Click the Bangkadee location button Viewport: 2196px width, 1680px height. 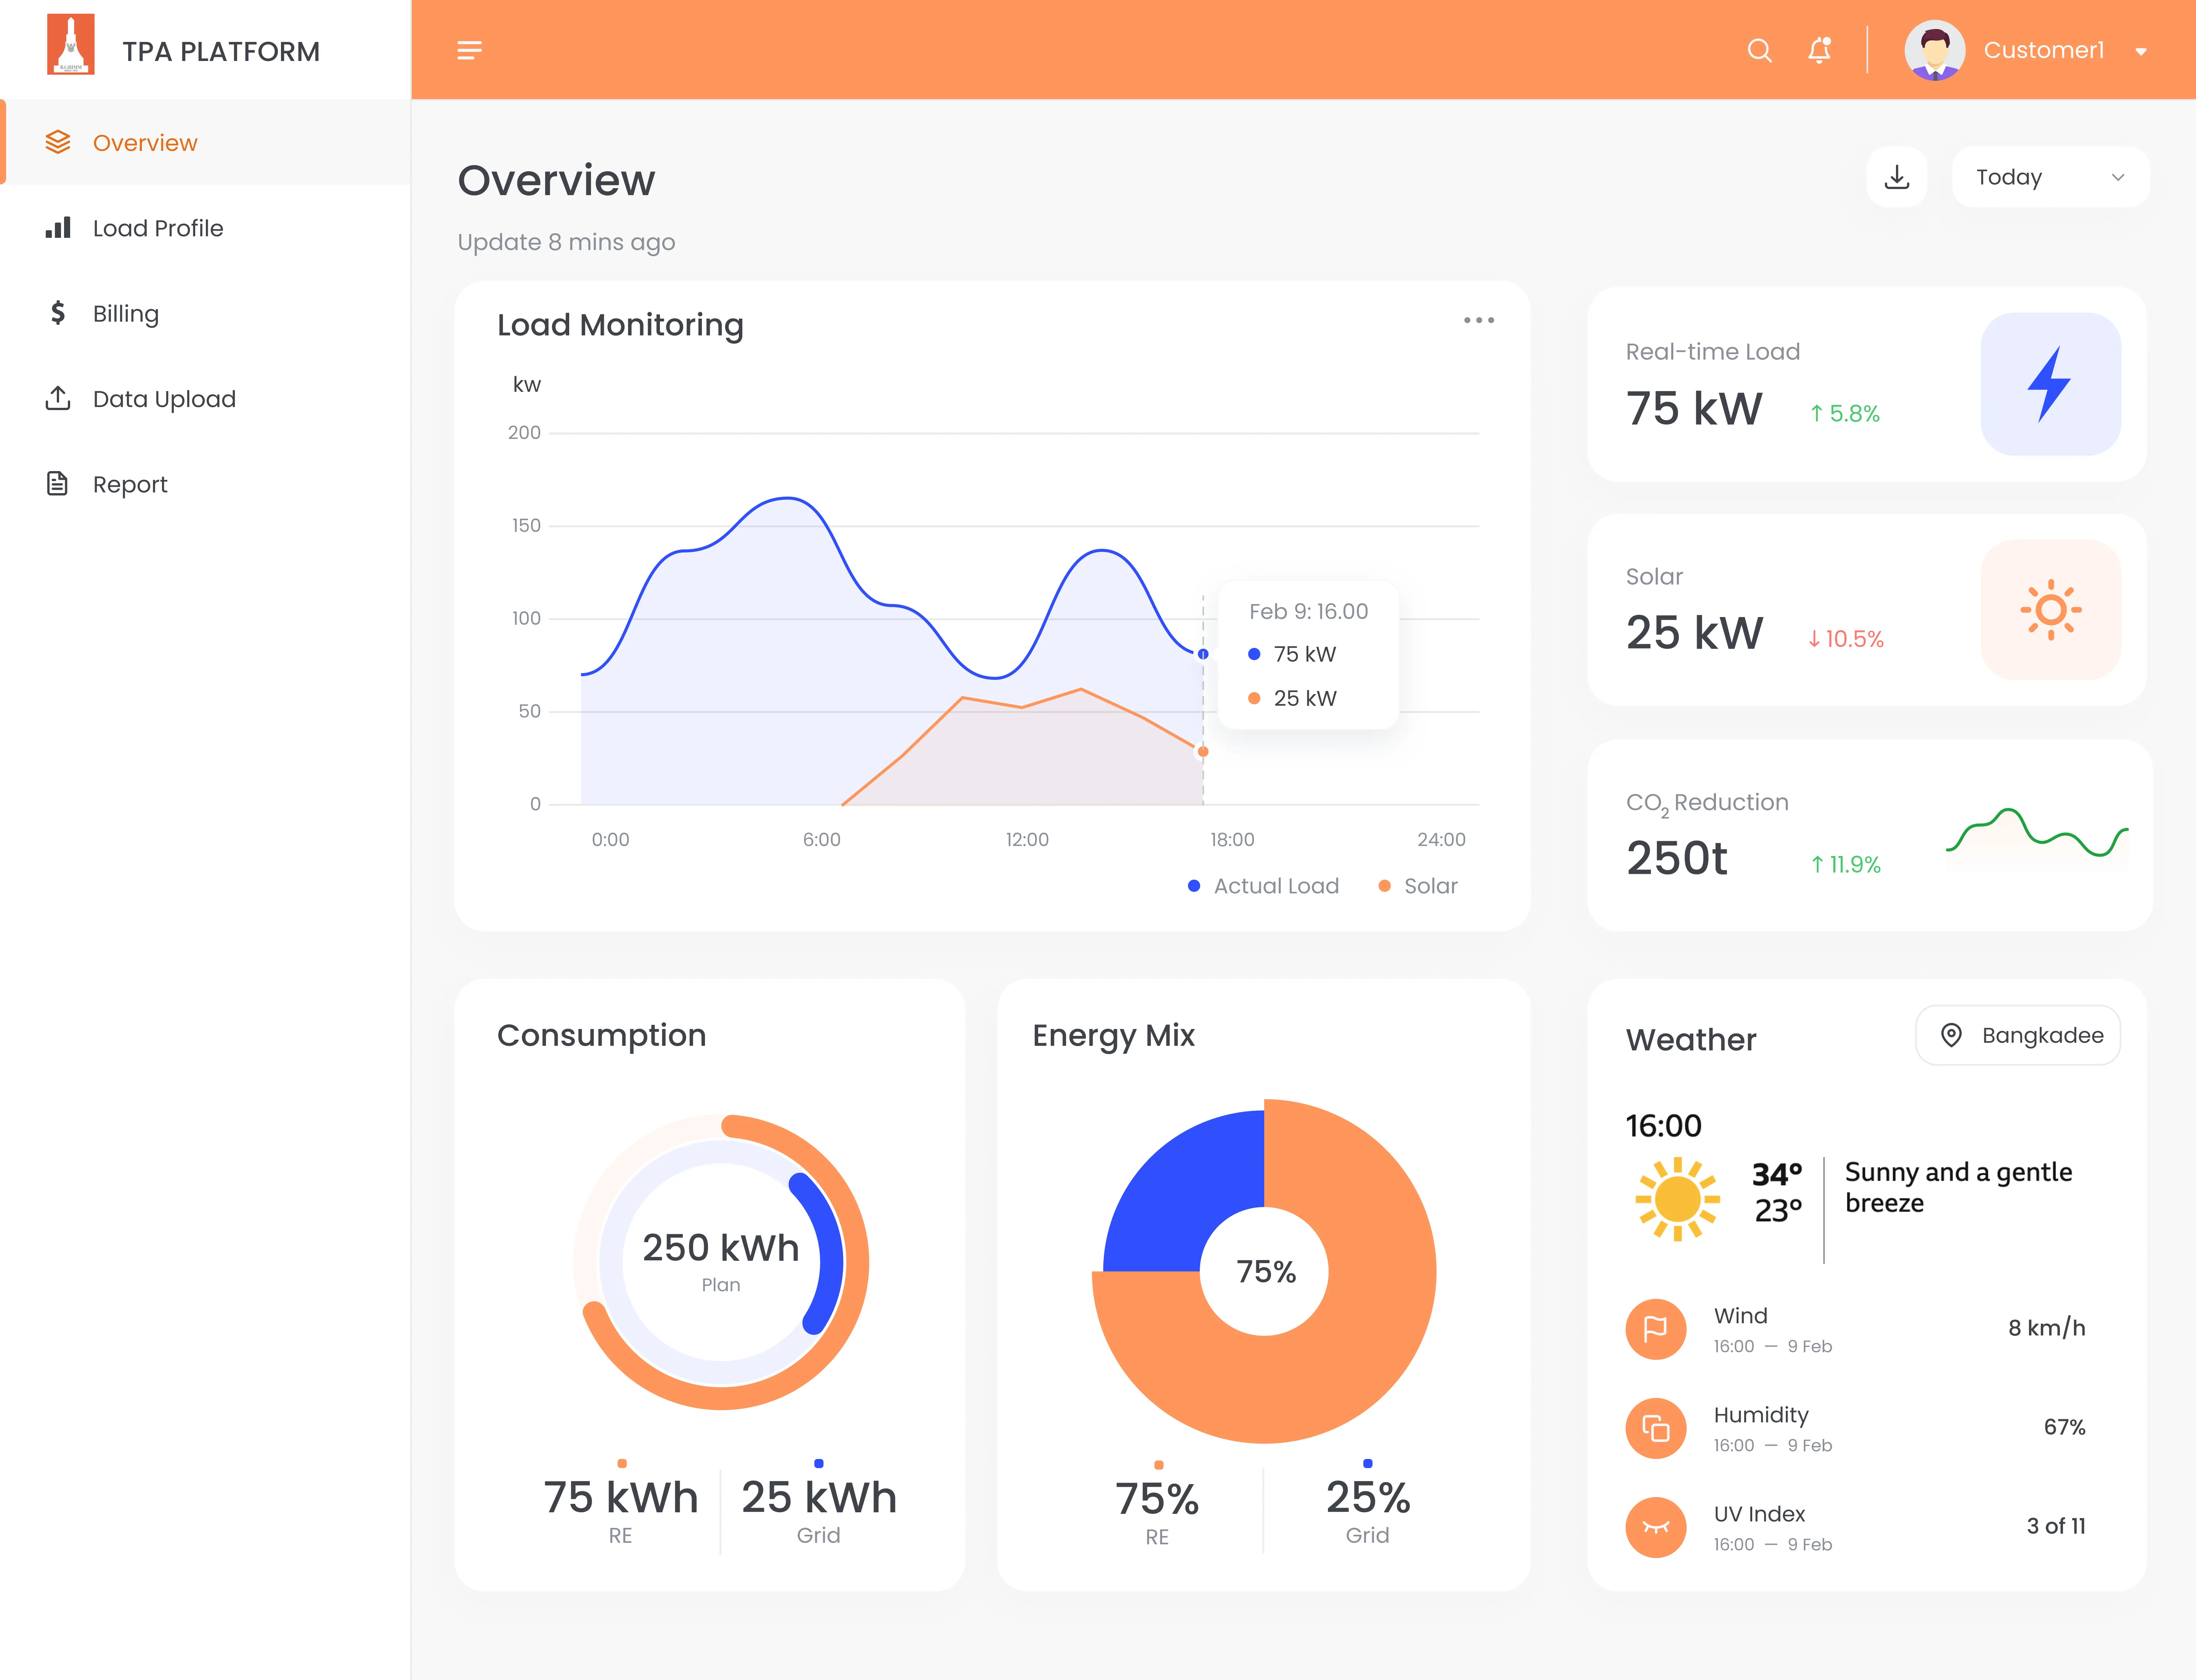[2018, 1035]
